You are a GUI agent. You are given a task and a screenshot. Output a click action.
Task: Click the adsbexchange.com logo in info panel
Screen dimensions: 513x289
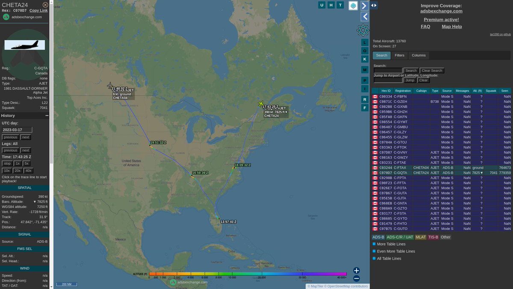[x=23, y=17]
